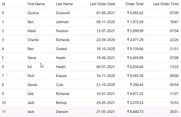Viewport: 181px width, 117px height.
Task: Select the Quince Griswold row
Action: coord(33,13)
